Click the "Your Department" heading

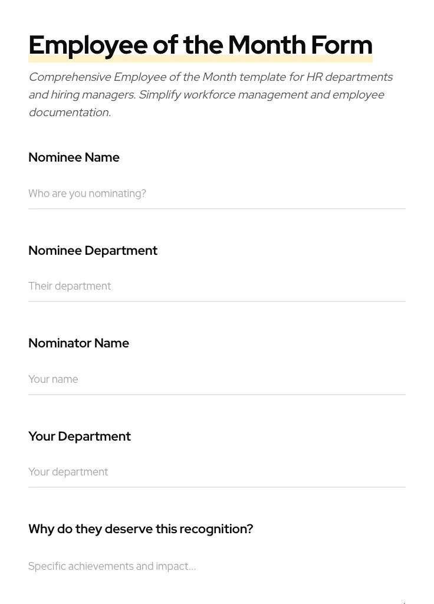(80, 436)
